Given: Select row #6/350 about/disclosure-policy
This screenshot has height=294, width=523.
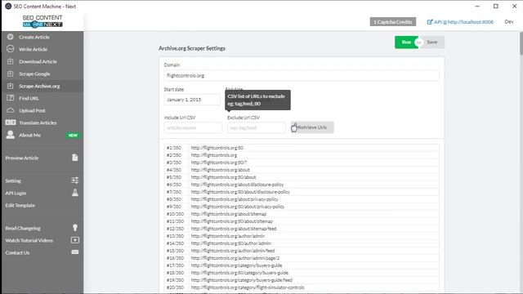Looking at the screenshot, I should click(x=302, y=185).
